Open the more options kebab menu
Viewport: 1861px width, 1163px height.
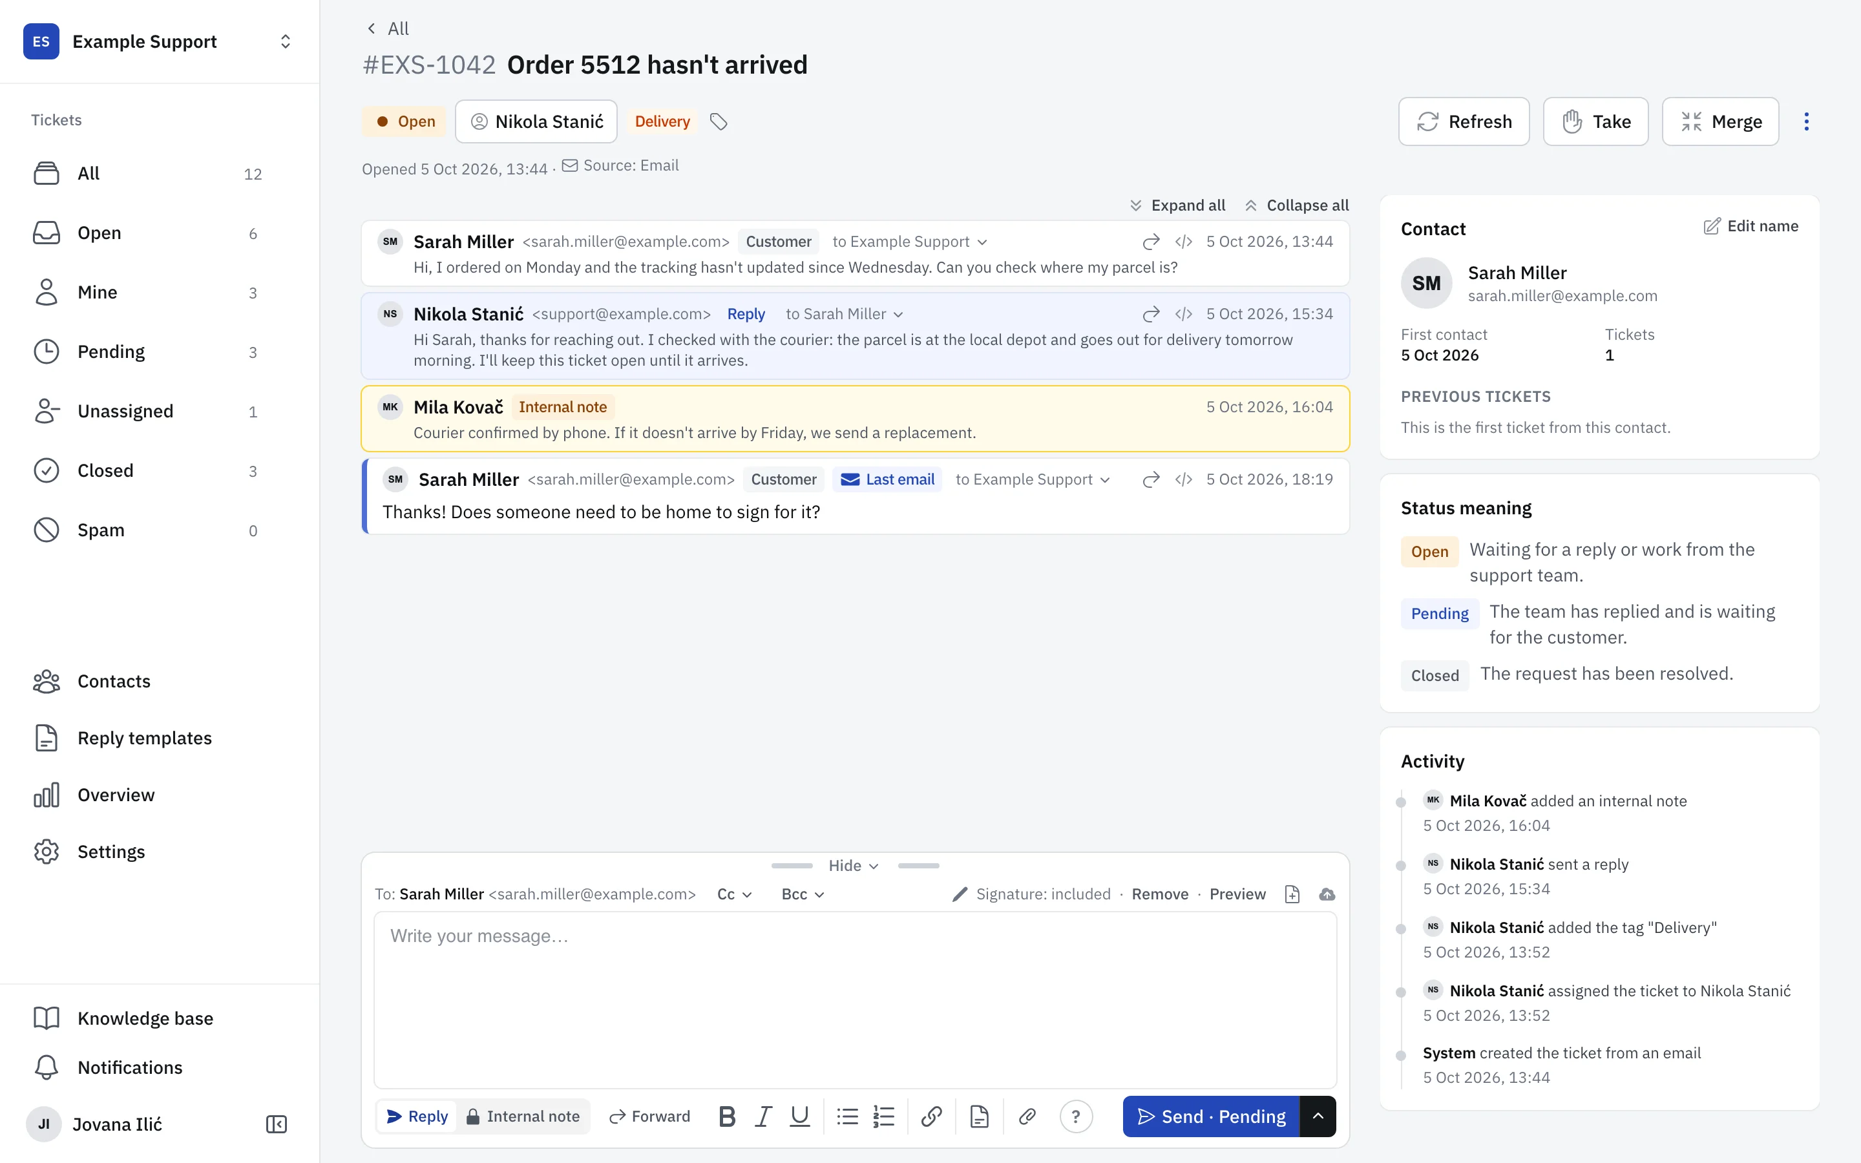(x=1807, y=121)
